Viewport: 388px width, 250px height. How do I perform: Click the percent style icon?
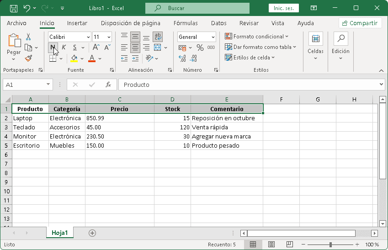coord(200,48)
